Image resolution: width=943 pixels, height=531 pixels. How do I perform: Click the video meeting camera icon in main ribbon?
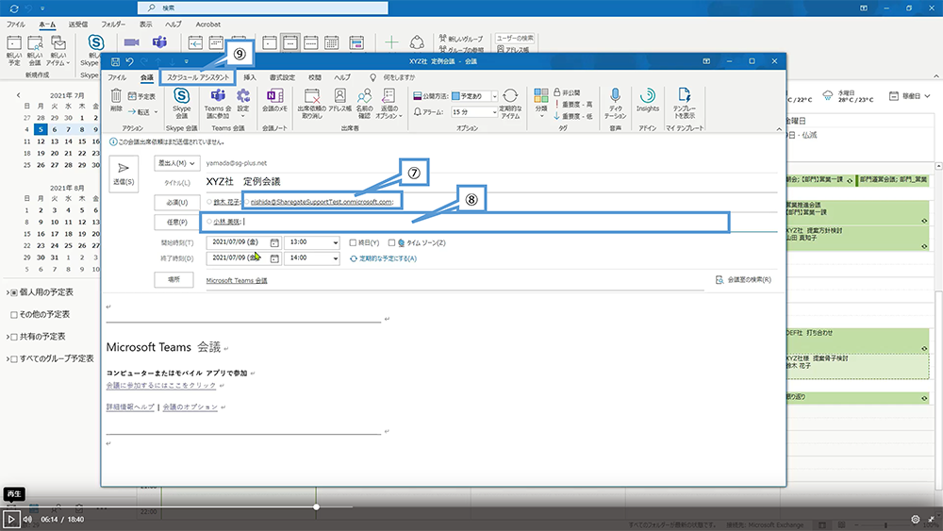click(x=131, y=42)
